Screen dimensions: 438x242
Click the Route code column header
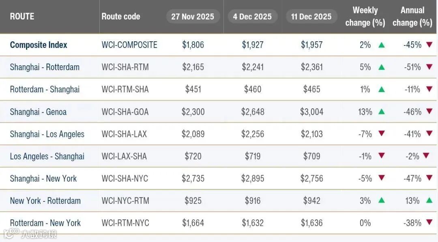(121, 17)
